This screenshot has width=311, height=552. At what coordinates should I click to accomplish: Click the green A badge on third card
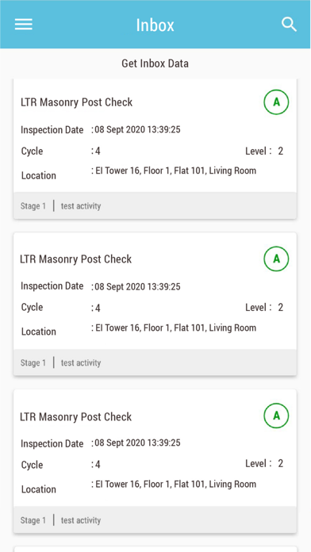[x=276, y=416]
